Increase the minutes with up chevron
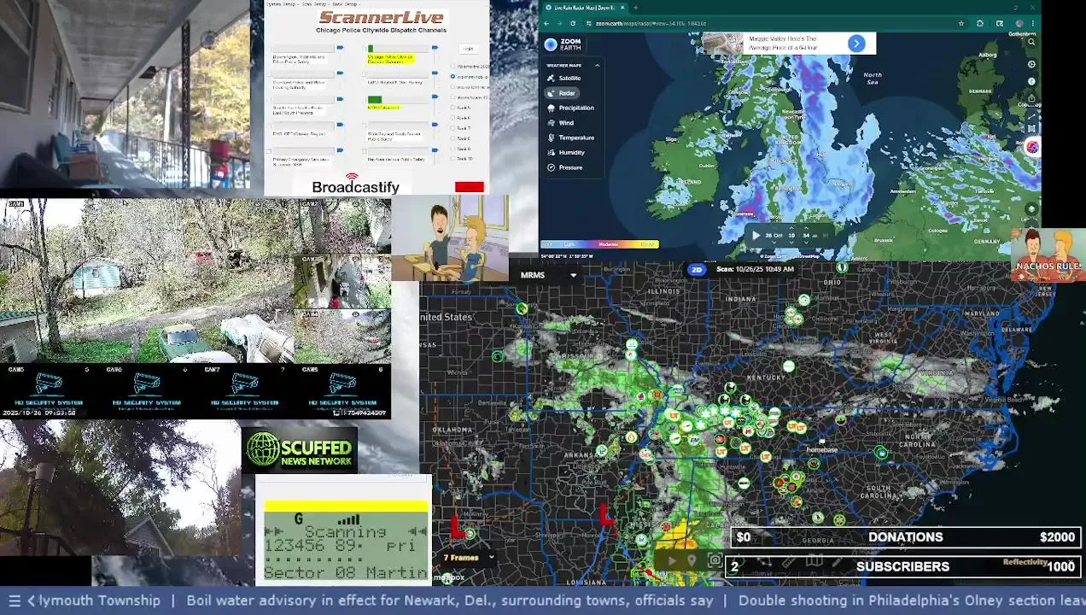 point(807,228)
